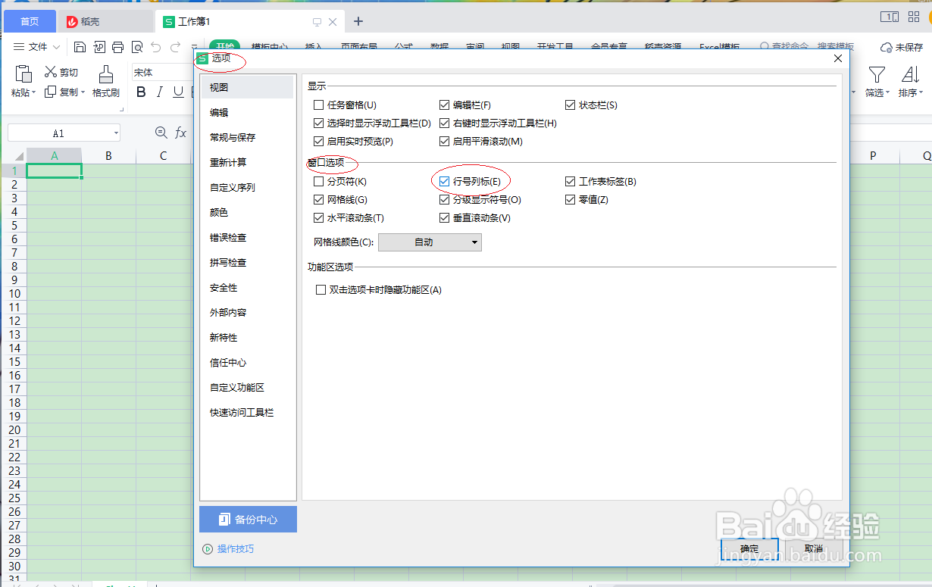Toggle Bold formatting B icon
Viewport: 932px width, 587px height.
(x=141, y=92)
